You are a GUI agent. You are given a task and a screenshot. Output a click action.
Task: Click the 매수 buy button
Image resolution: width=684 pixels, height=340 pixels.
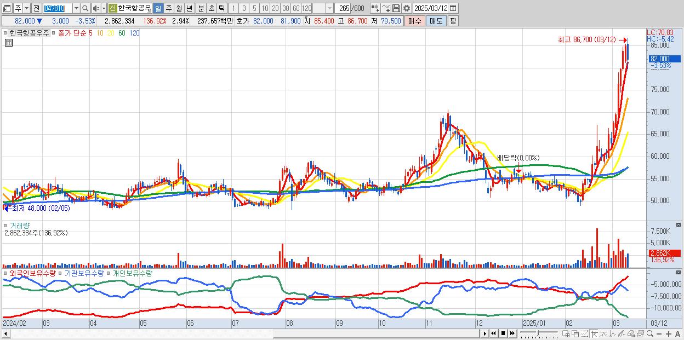pos(415,21)
